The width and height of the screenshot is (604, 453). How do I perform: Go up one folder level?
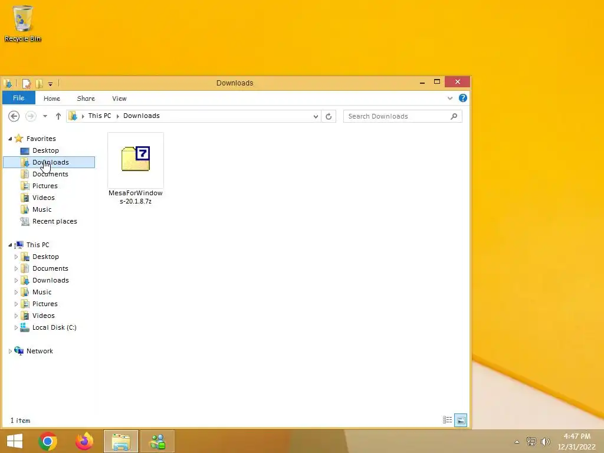point(58,116)
